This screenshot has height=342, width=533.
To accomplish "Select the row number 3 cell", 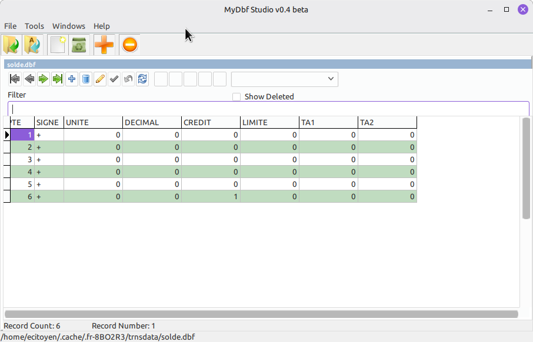I will pos(22,160).
